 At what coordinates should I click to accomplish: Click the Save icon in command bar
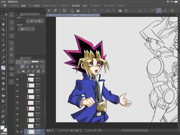(84, 11)
